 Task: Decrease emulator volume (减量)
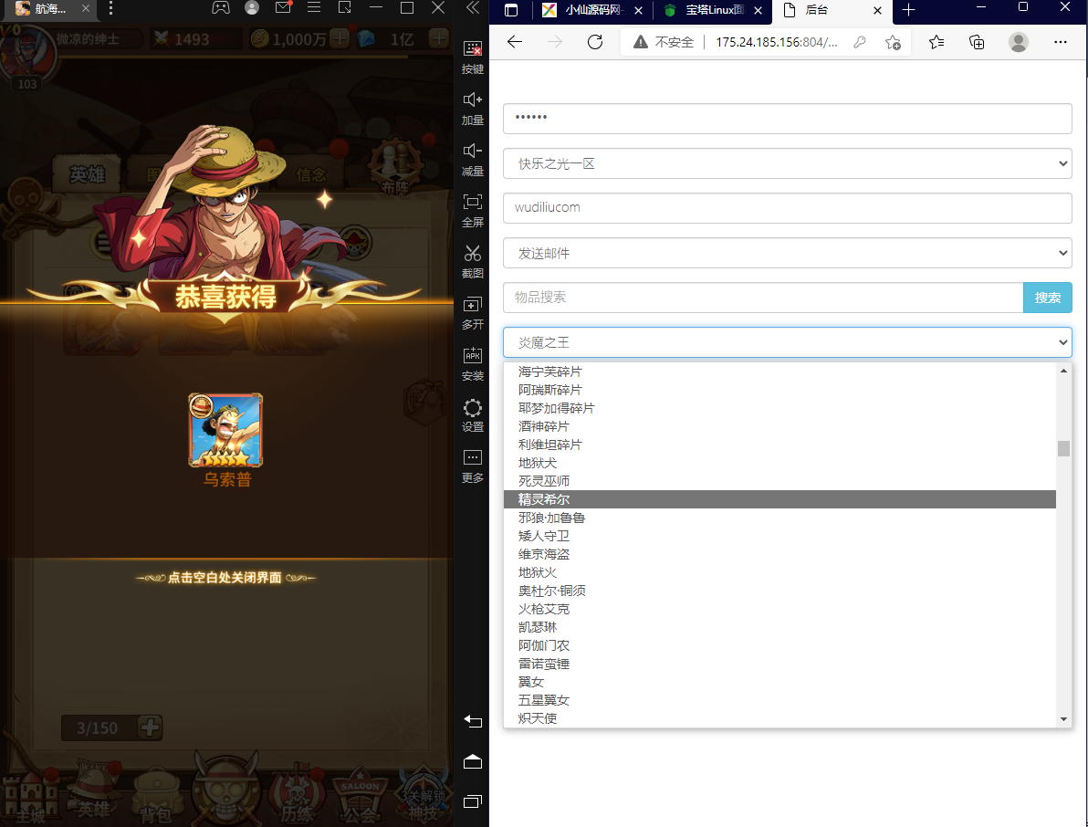pos(473,161)
